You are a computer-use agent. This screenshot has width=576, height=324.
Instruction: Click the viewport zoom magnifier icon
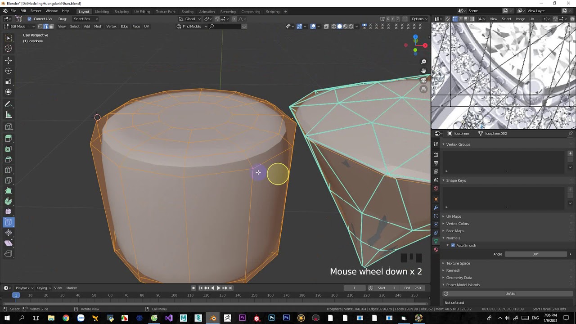[423, 62]
